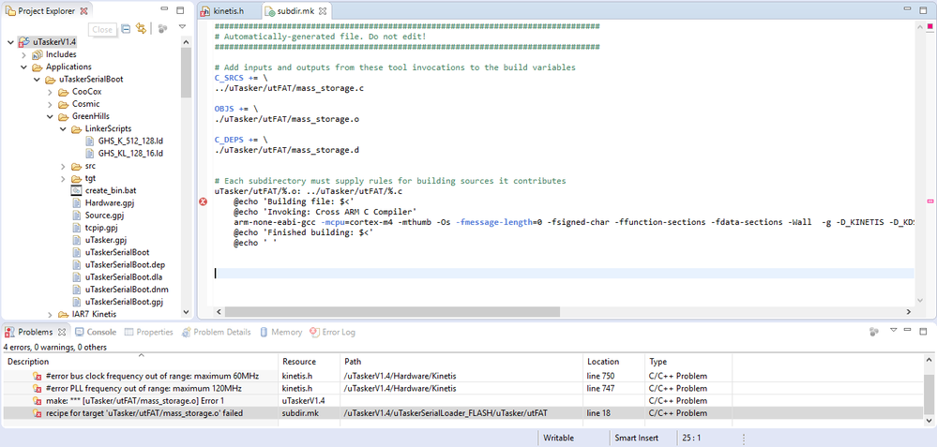This screenshot has width=937, height=447.
Task: Open the Memory tab
Action: tap(280, 332)
